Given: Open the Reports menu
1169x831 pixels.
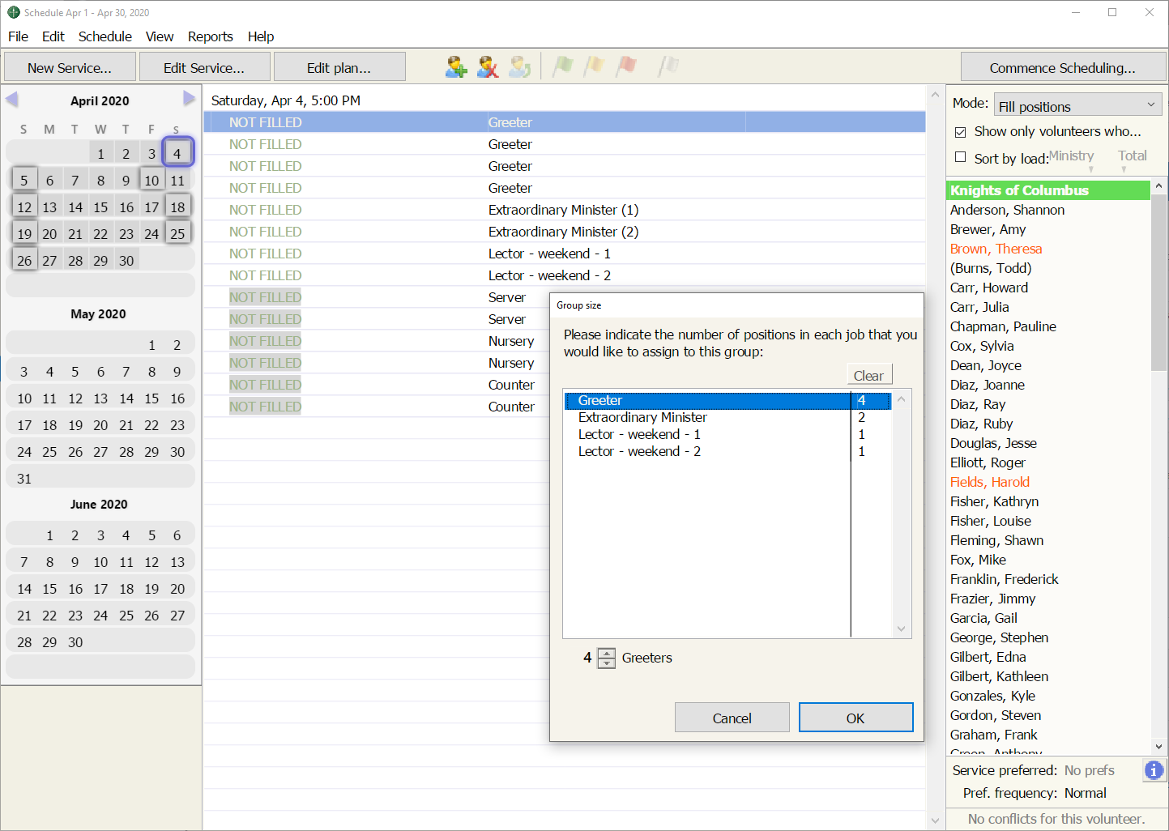Looking at the screenshot, I should click(x=210, y=36).
